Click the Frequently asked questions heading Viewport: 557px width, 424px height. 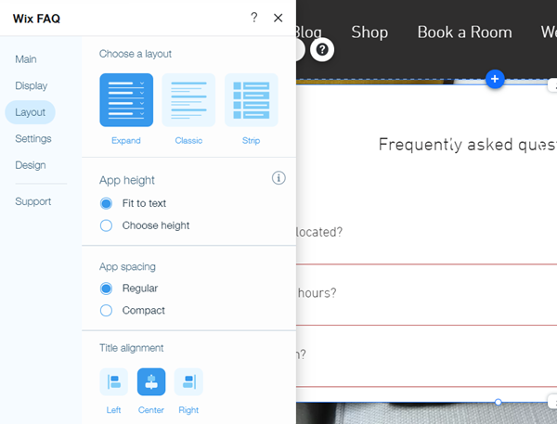click(x=468, y=145)
